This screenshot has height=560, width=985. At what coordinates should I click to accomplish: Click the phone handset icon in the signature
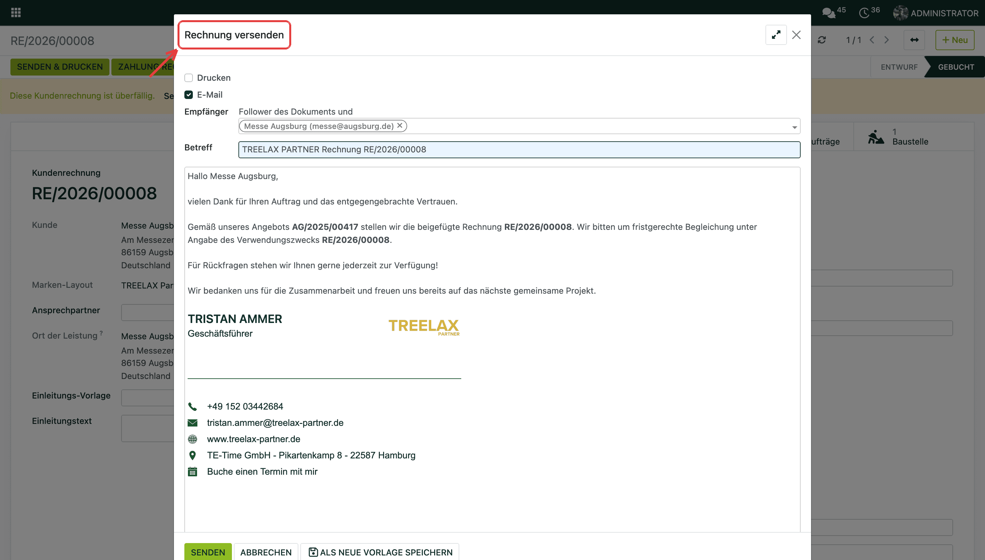[193, 407]
